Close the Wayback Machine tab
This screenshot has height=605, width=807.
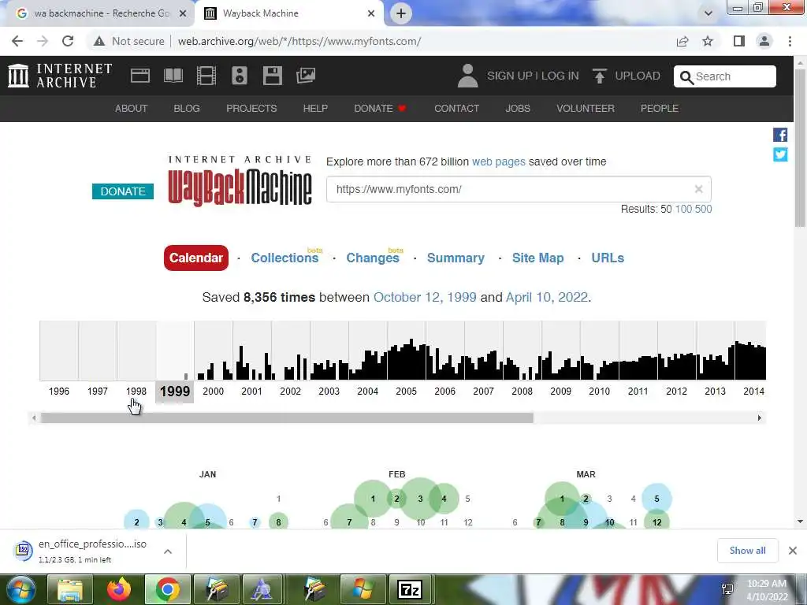click(371, 13)
